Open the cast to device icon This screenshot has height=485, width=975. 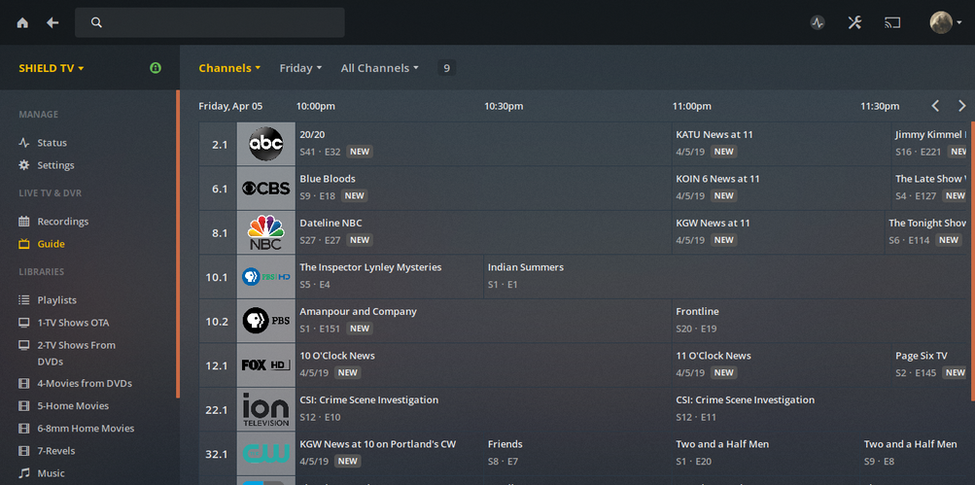point(892,23)
